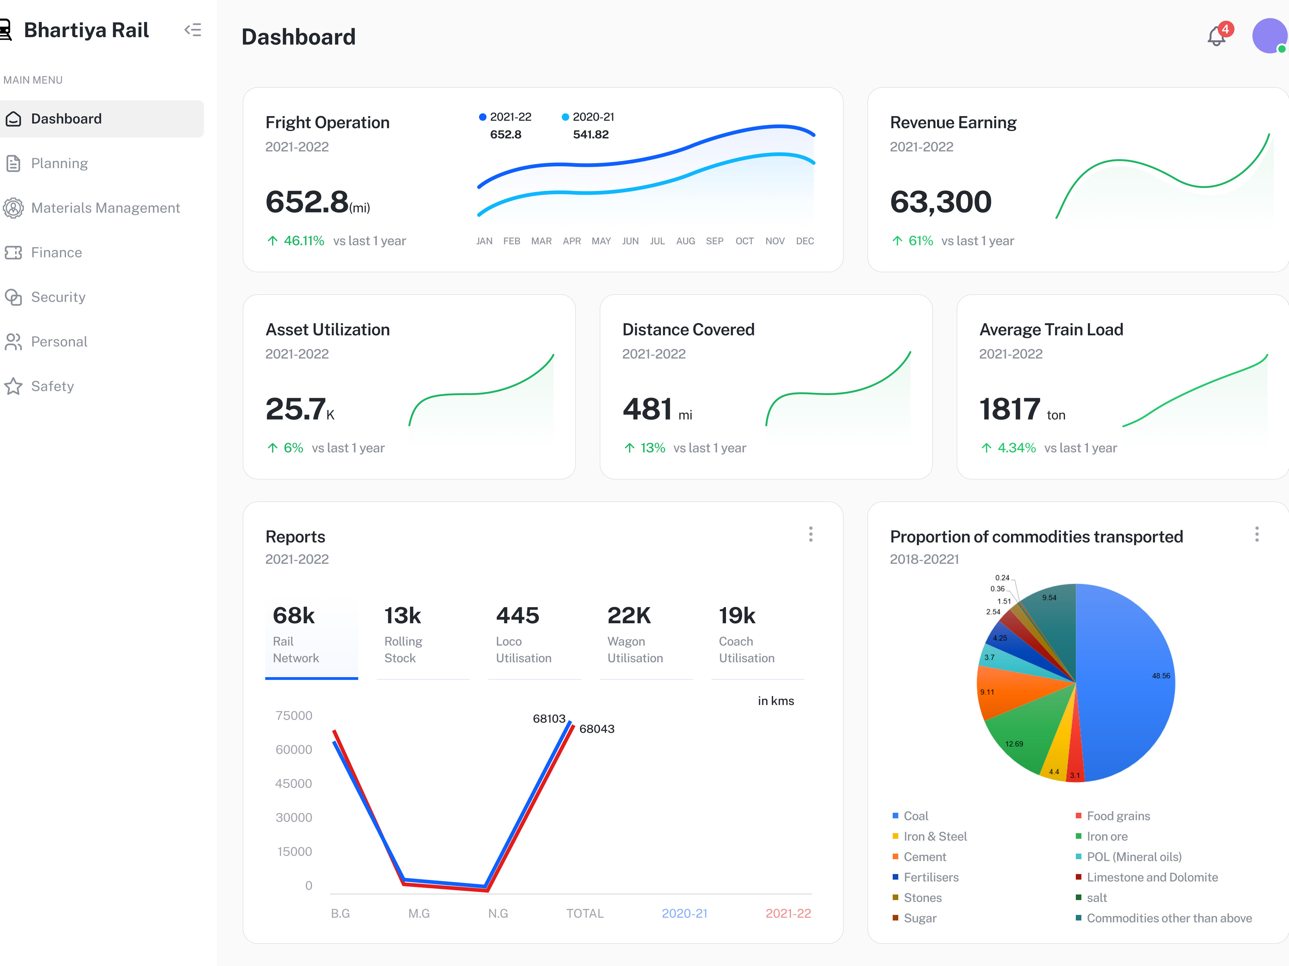Toggle the 2020-21 legend dot
The image size is (1289, 966).
565,117
